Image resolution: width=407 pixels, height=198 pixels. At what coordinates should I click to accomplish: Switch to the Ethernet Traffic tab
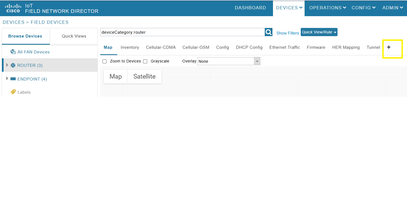coord(285,47)
